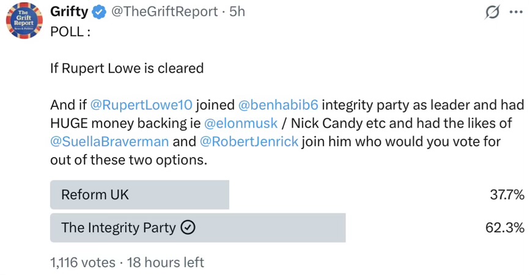Click the 62.3% result for Integrity Party
This screenshot has width=530, height=275.
pos(505,228)
